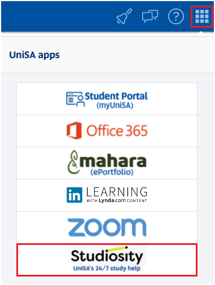Click 'UniSA's 24/7 study help' text

tap(107, 268)
